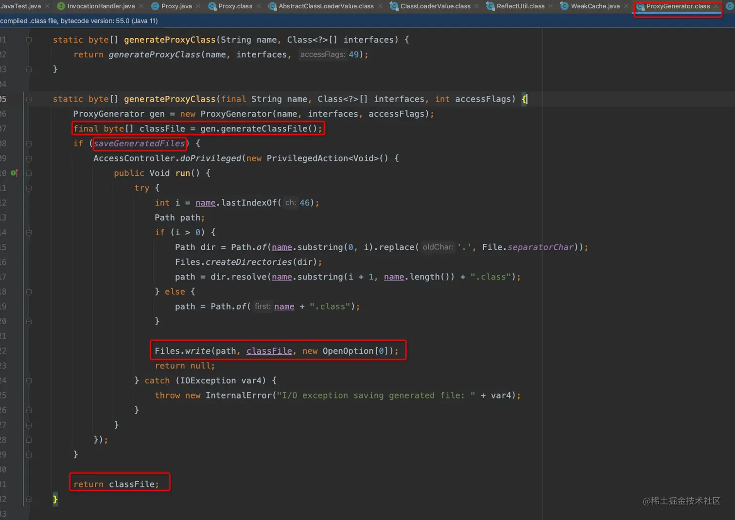Click 'return classFile;' statement
Viewport: 735px width, 520px height.
[x=116, y=484]
